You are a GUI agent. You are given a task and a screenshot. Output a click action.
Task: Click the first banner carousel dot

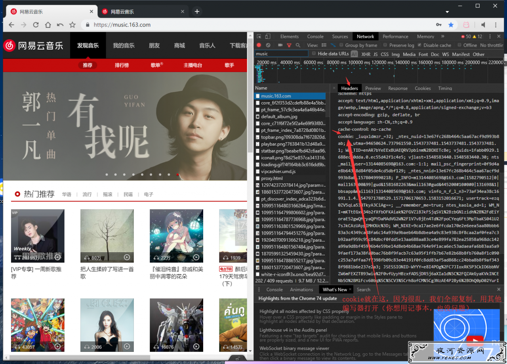[107, 174]
